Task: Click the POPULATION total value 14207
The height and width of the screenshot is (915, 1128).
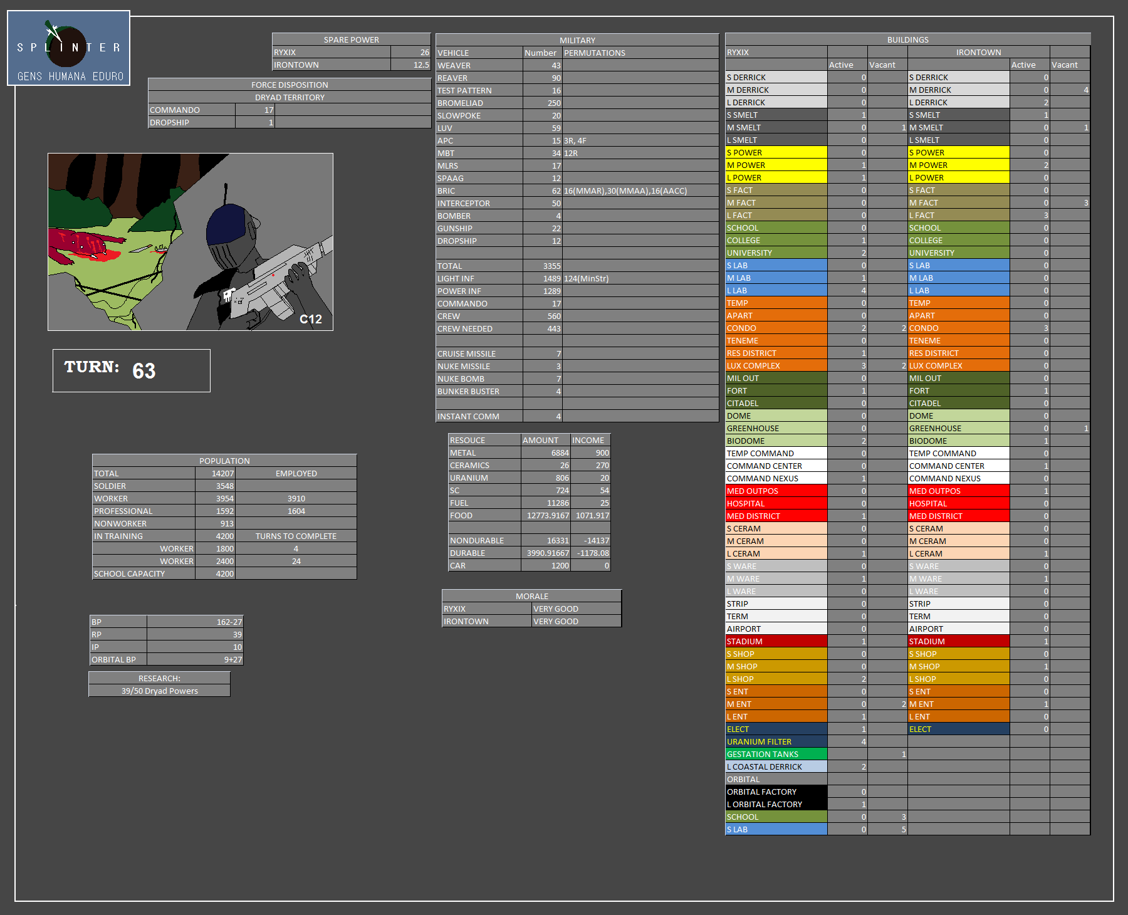Action: [x=215, y=473]
